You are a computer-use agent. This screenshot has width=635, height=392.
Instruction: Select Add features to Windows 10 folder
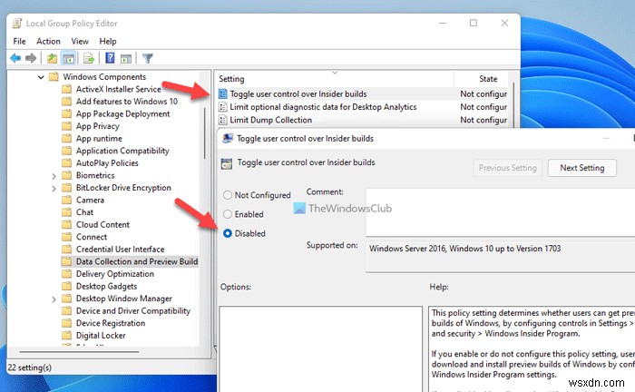click(x=127, y=102)
